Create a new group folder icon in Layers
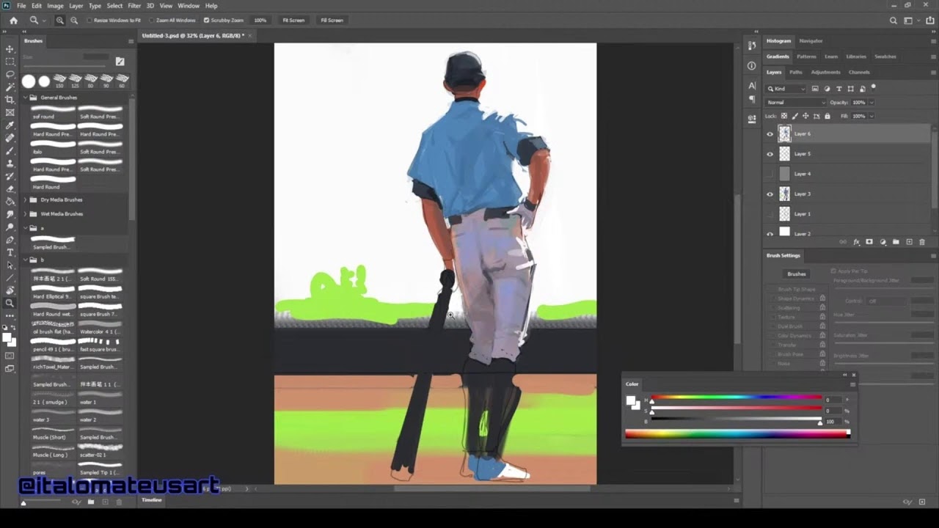 (896, 242)
